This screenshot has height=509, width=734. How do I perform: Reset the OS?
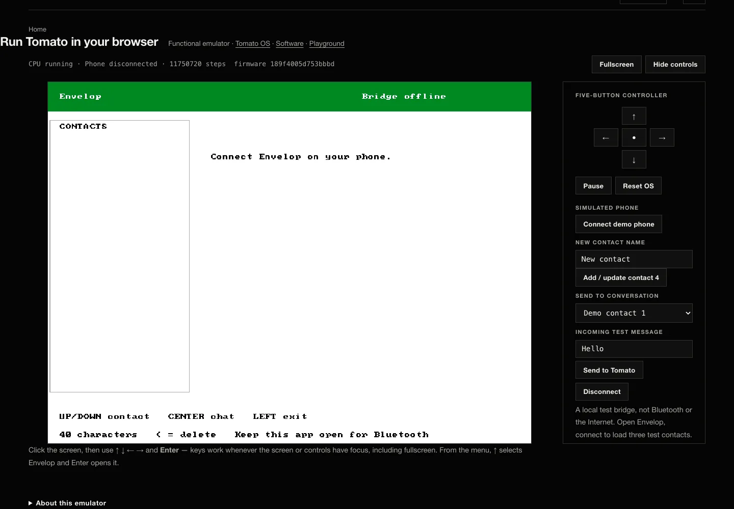(638, 186)
